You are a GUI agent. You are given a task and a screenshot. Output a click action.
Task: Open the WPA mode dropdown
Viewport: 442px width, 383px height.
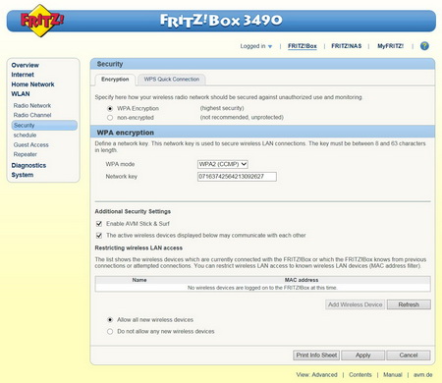[x=223, y=164]
